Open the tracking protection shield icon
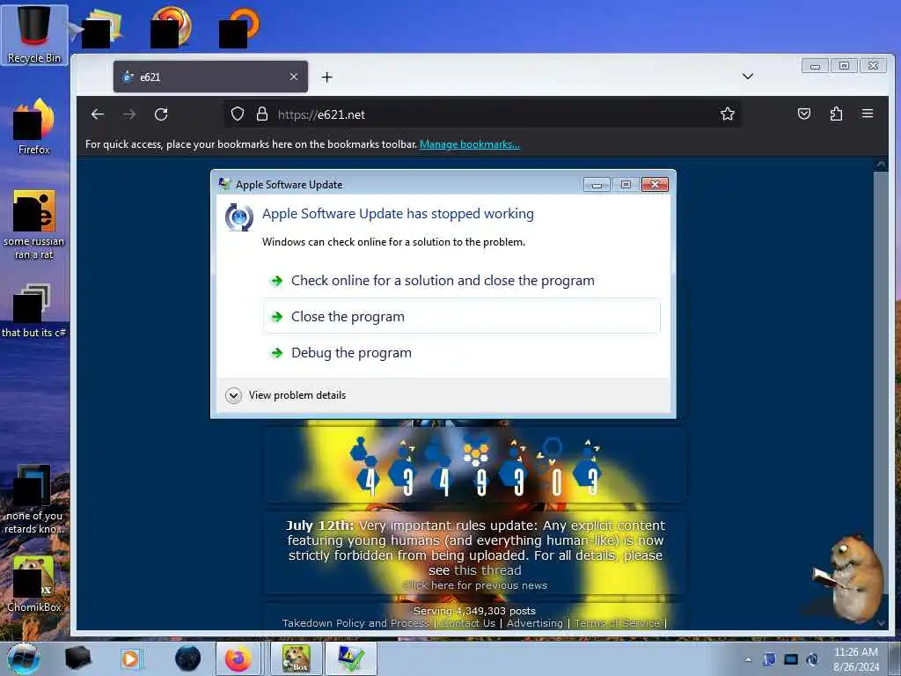Screen dimensions: 901x676 click(x=238, y=114)
